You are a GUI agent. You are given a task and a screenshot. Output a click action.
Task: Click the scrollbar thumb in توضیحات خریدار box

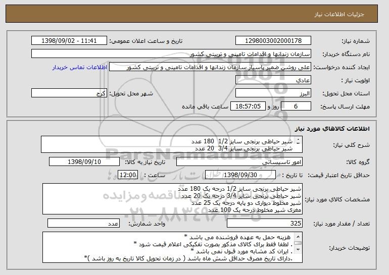(298, 243)
